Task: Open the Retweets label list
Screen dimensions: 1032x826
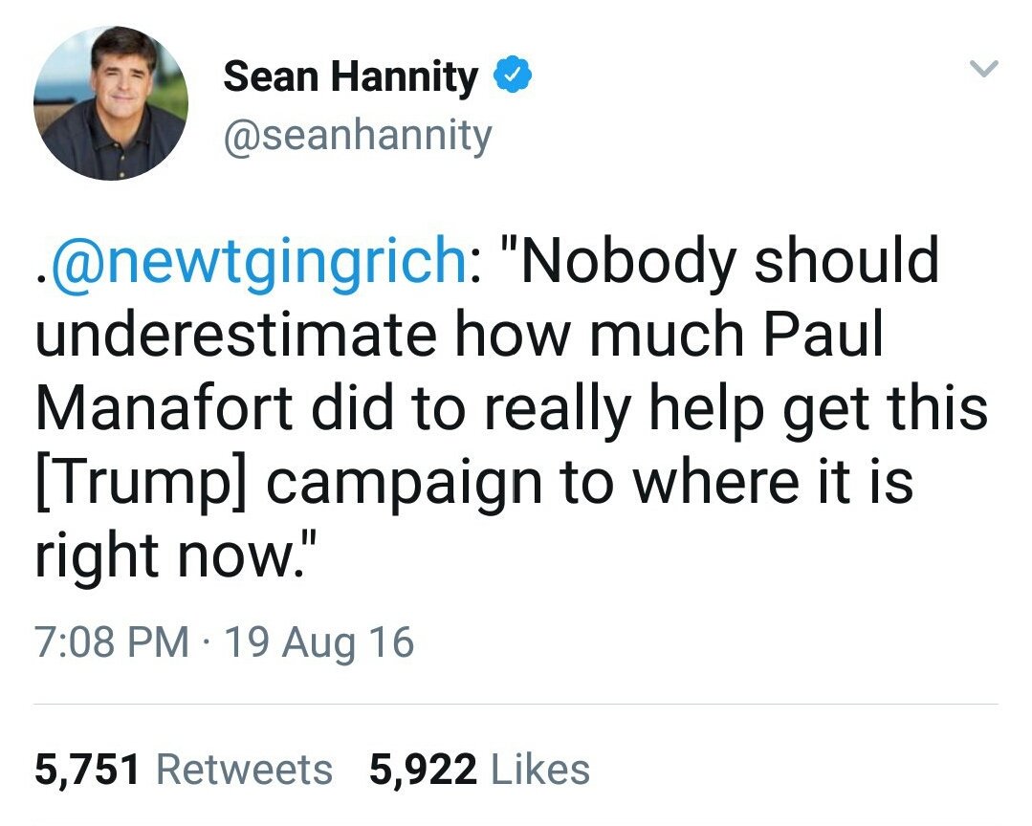Action: [244, 770]
